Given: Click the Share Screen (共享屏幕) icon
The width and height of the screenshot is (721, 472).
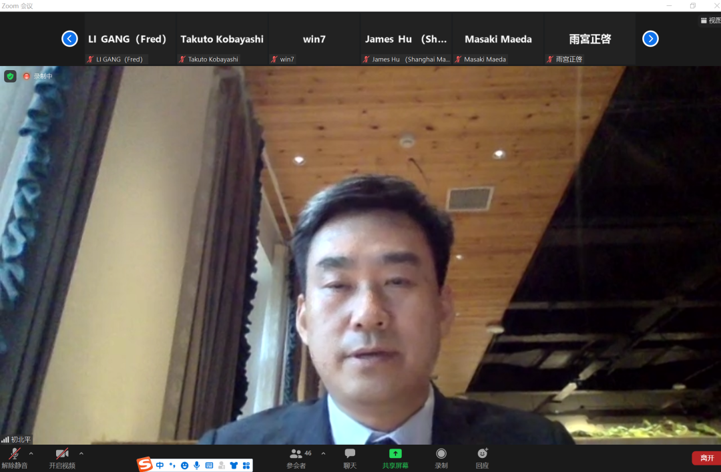Looking at the screenshot, I should 395,454.
